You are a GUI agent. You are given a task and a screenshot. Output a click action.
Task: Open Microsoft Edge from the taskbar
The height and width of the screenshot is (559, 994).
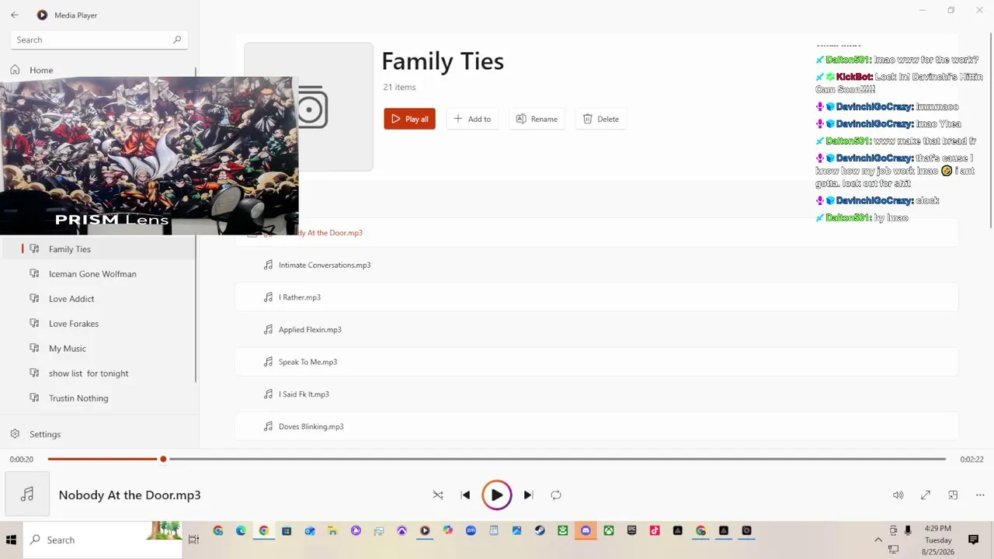(x=241, y=531)
